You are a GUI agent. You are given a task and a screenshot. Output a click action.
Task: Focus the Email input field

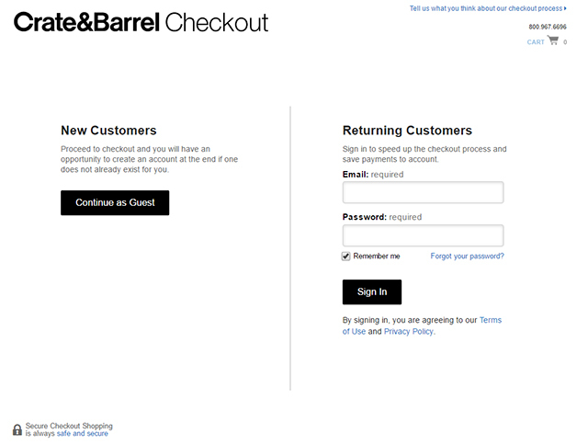click(x=423, y=192)
